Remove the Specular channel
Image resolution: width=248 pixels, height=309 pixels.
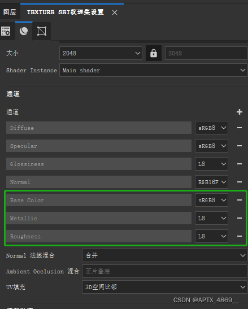[240, 146]
